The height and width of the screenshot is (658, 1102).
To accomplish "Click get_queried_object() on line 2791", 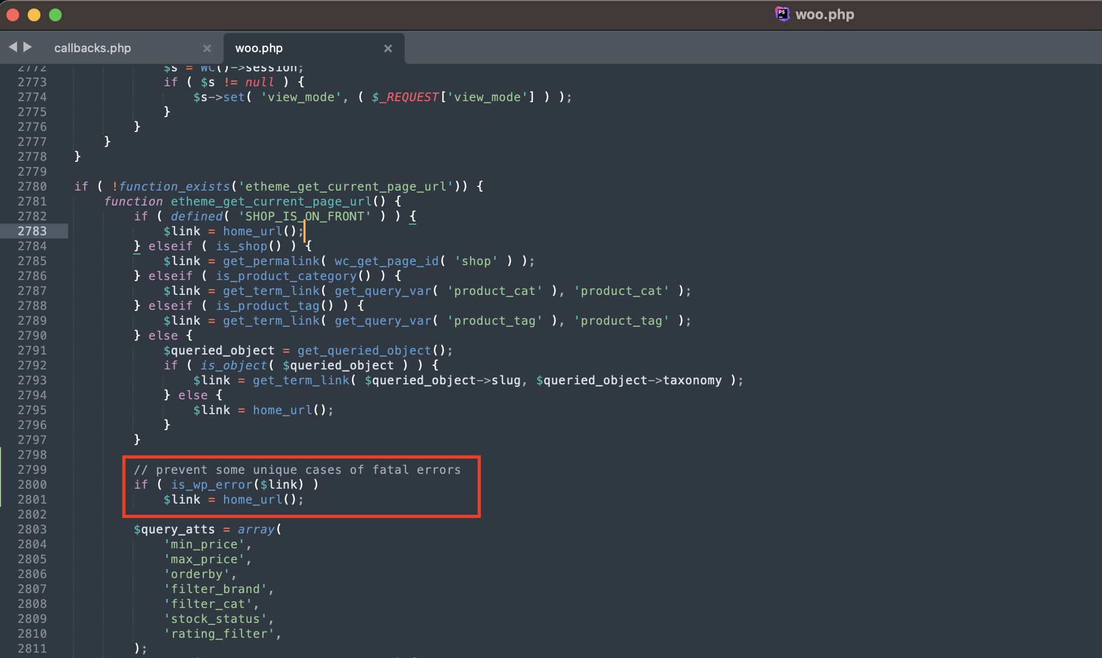I will coord(371,350).
